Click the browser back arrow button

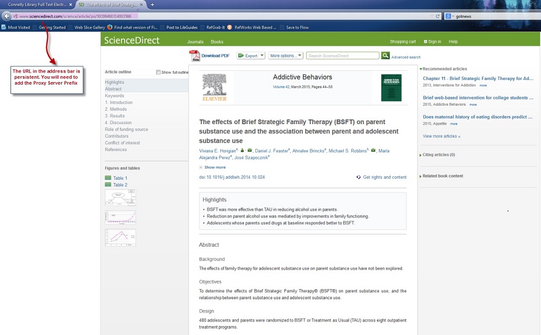click(x=6, y=16)
